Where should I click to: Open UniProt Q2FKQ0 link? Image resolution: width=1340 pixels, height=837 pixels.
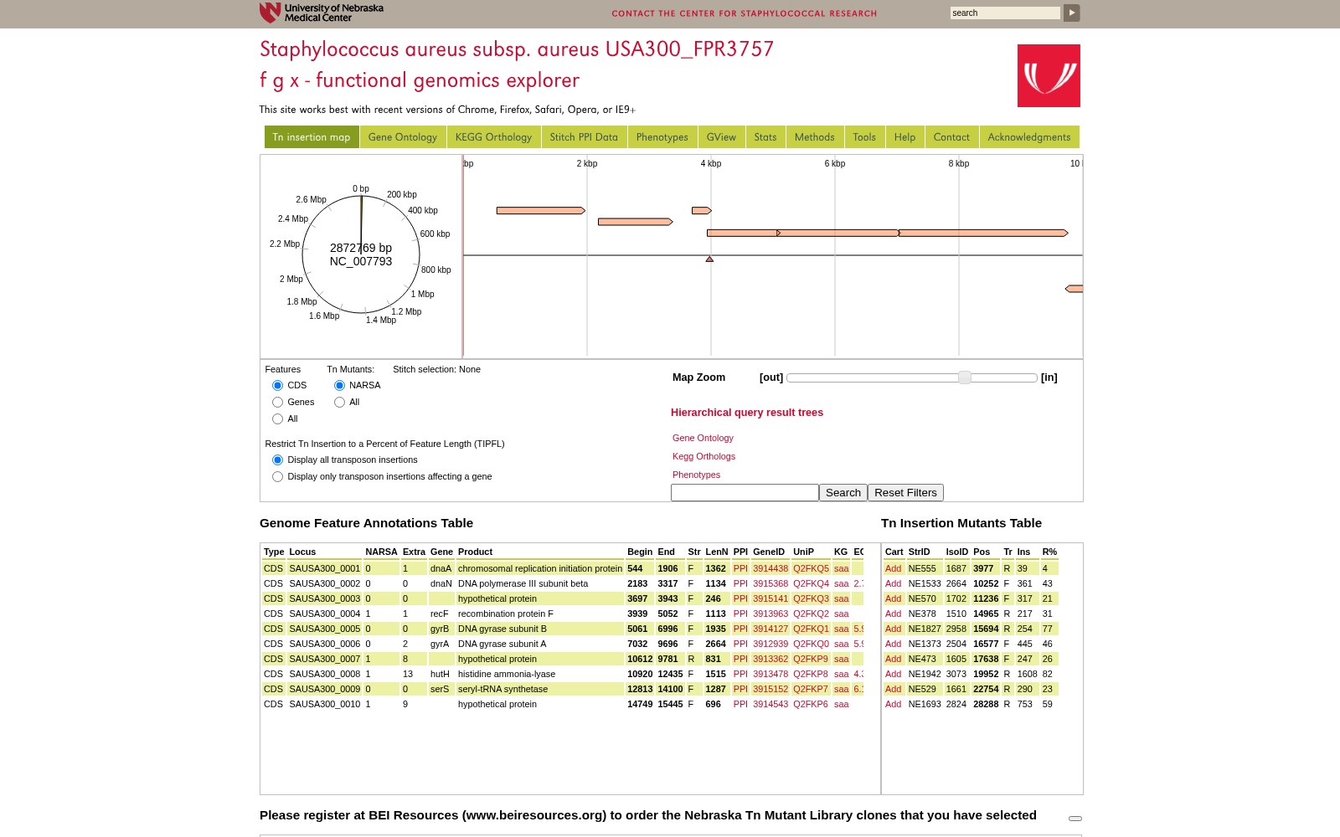click(811, 644)
